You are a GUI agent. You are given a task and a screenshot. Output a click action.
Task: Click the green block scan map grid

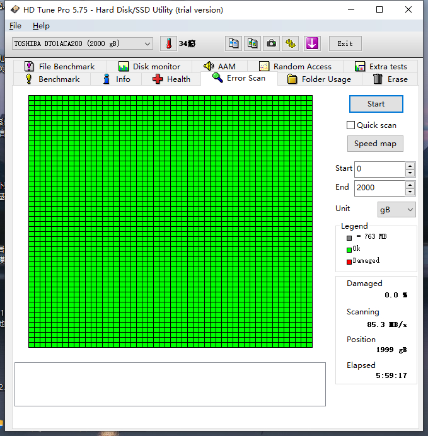click(170, 221)
